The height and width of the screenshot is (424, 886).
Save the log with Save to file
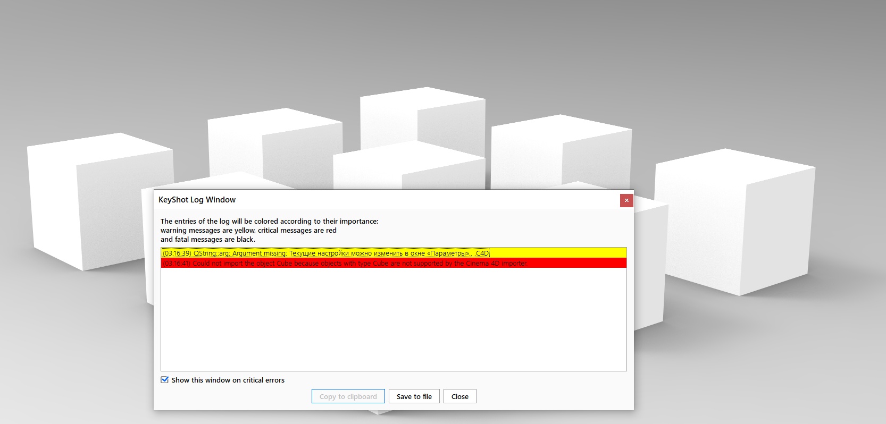pyautogui.click(x=414, y=396)
